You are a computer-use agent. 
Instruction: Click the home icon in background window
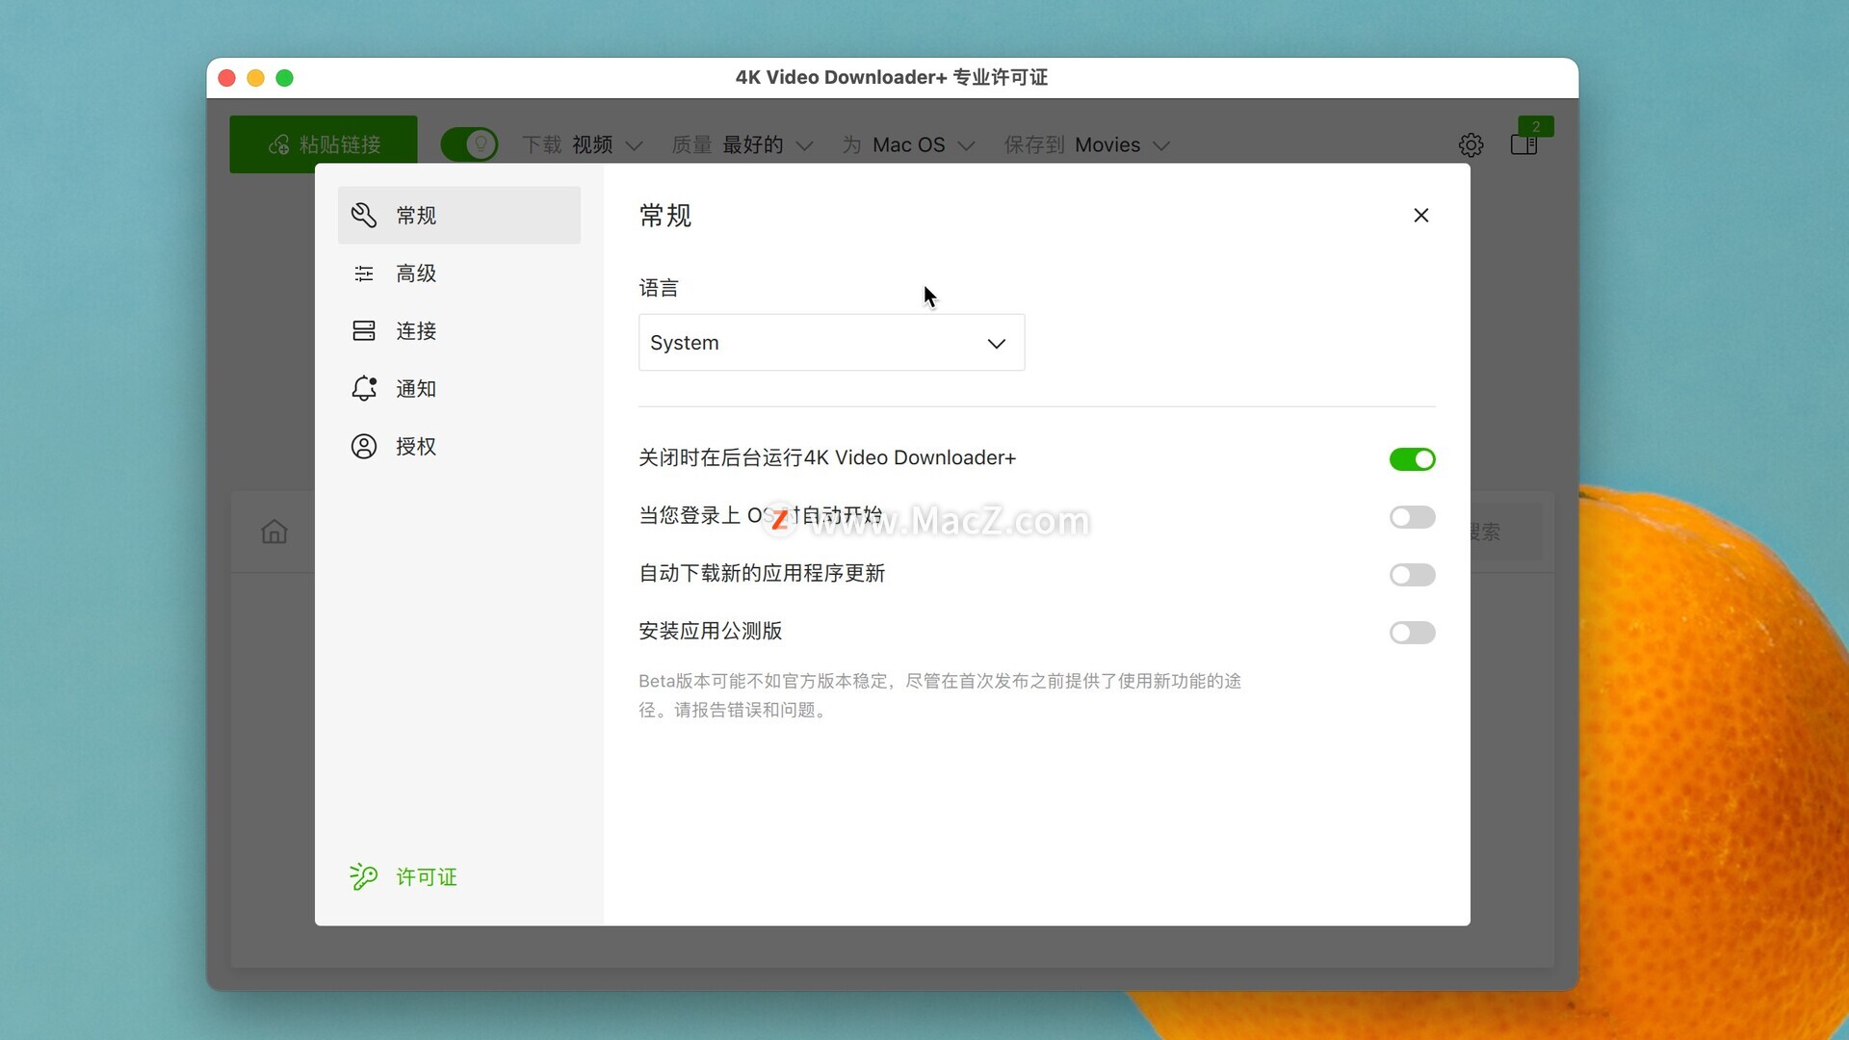pos(274,532)
